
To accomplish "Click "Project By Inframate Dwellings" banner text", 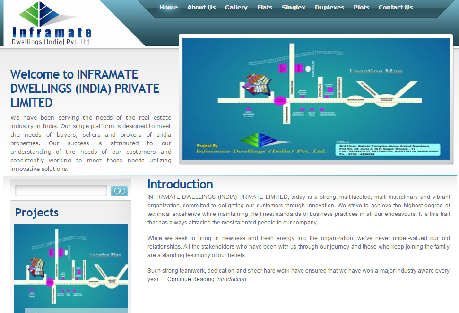I will point(261,149).
